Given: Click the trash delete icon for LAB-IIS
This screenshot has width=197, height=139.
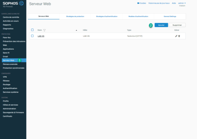Looking at the screenshot, I should 179,36.
